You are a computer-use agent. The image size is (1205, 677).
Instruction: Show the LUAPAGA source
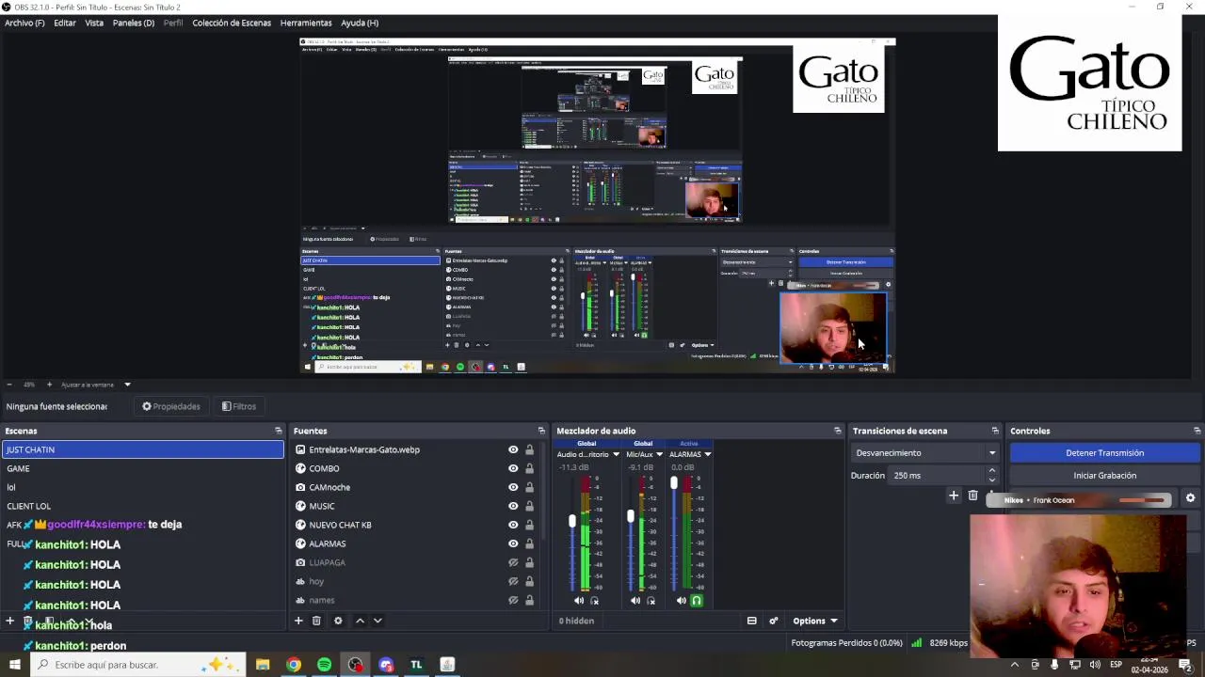pyautogui.click(x=513, y=562)
